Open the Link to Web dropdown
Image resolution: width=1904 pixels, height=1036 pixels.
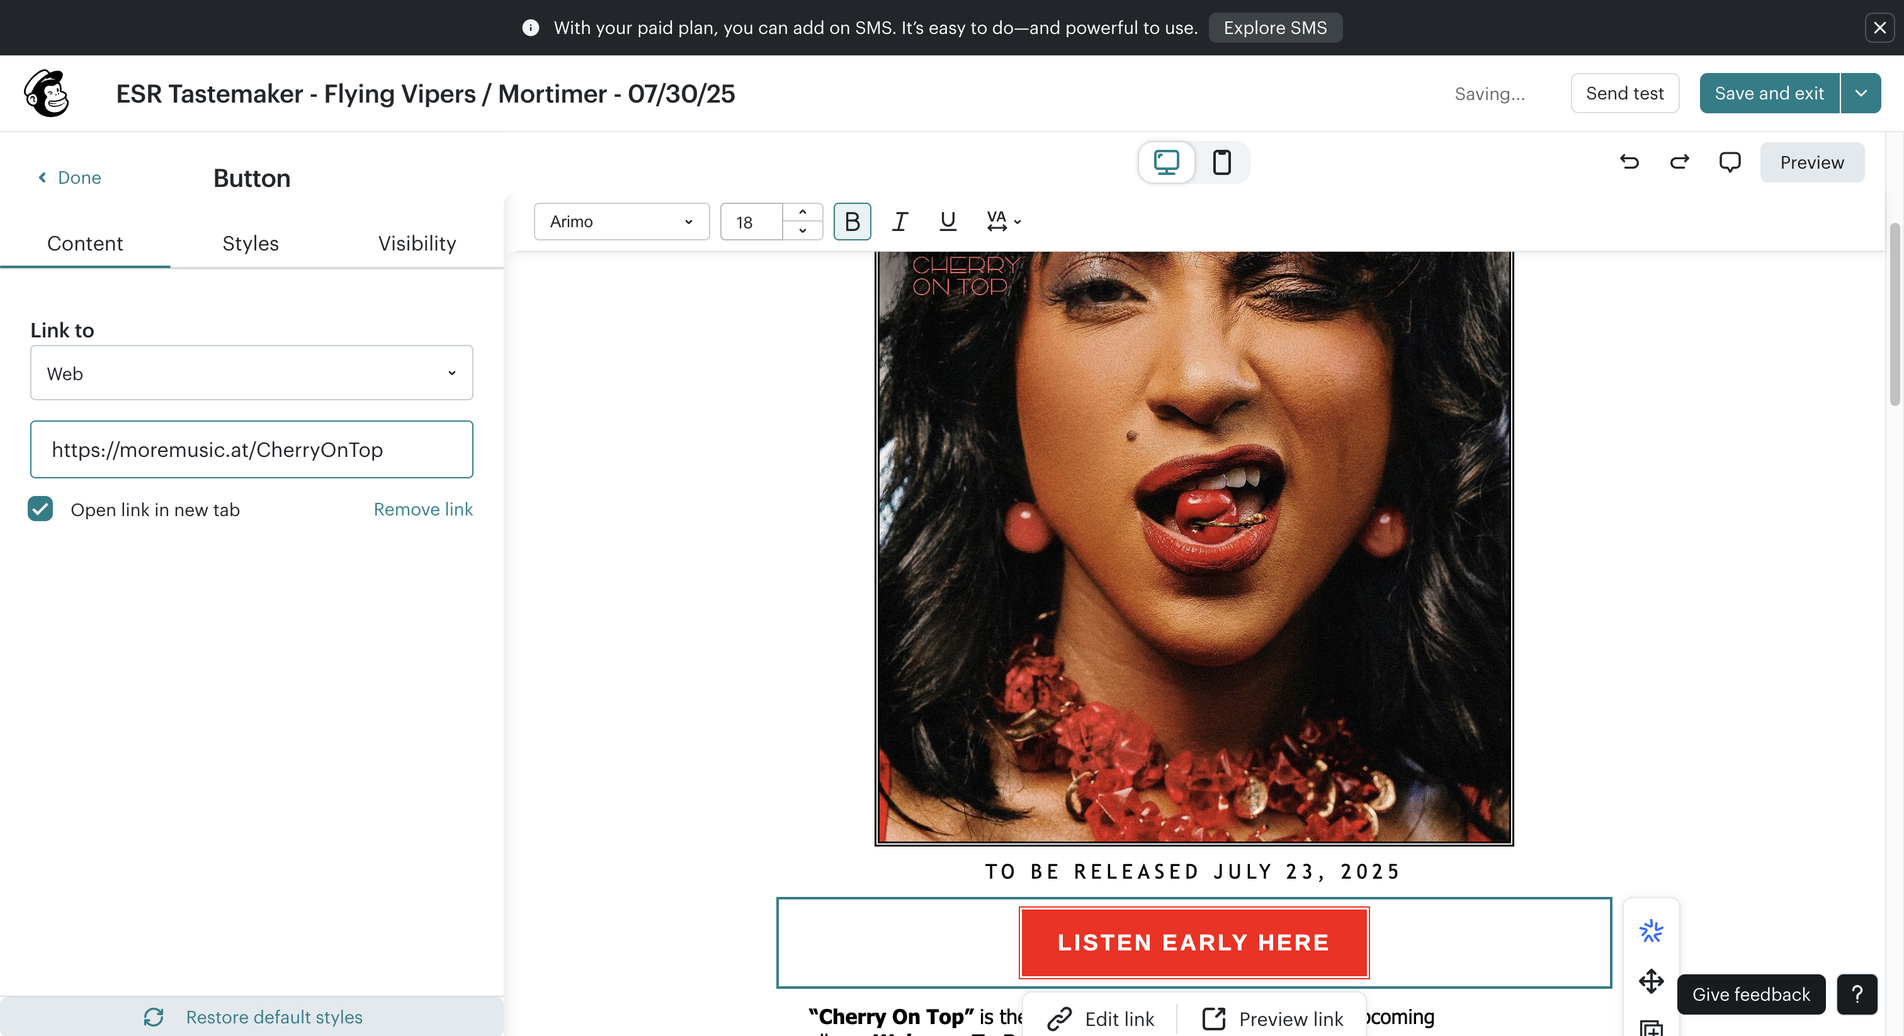(251, 373)
